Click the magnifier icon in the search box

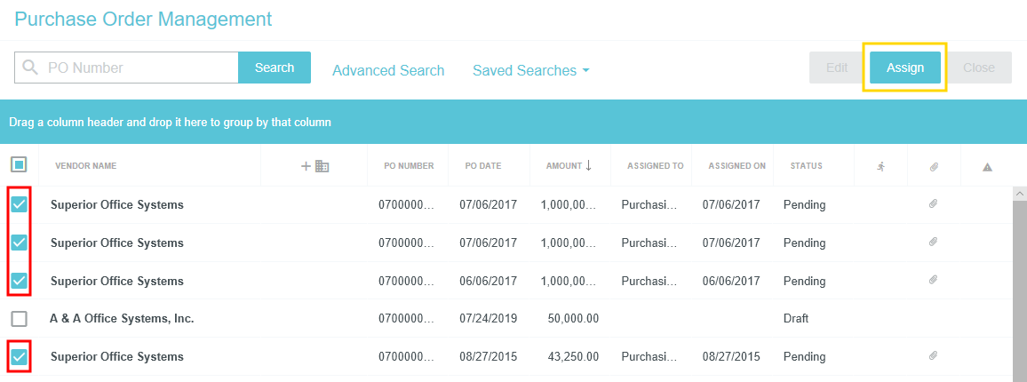click(x=30, y=68)
